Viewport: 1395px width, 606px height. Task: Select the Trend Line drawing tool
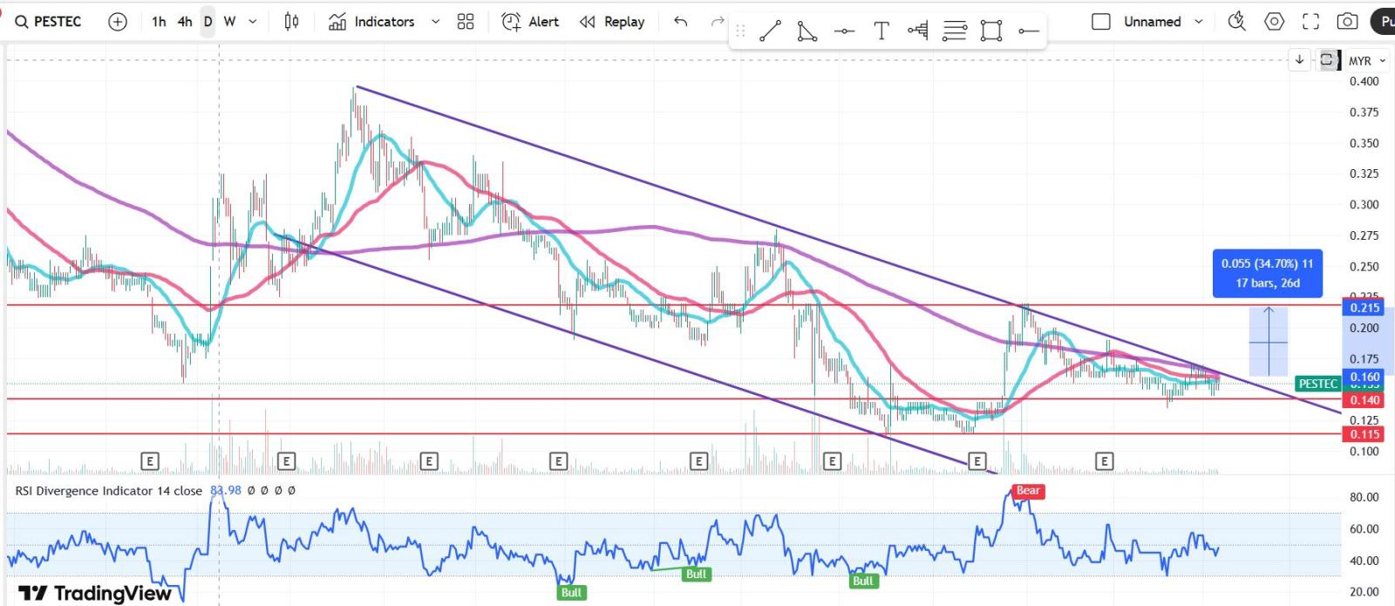770,31
